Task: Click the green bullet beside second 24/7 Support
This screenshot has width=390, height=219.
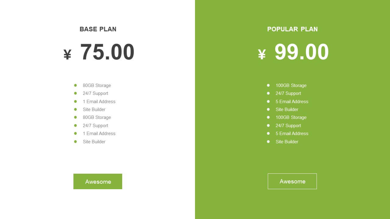Action: [76, 125]
